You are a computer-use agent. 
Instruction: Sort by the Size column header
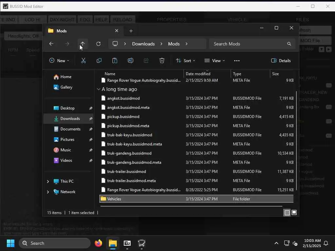tap(282, 74)
